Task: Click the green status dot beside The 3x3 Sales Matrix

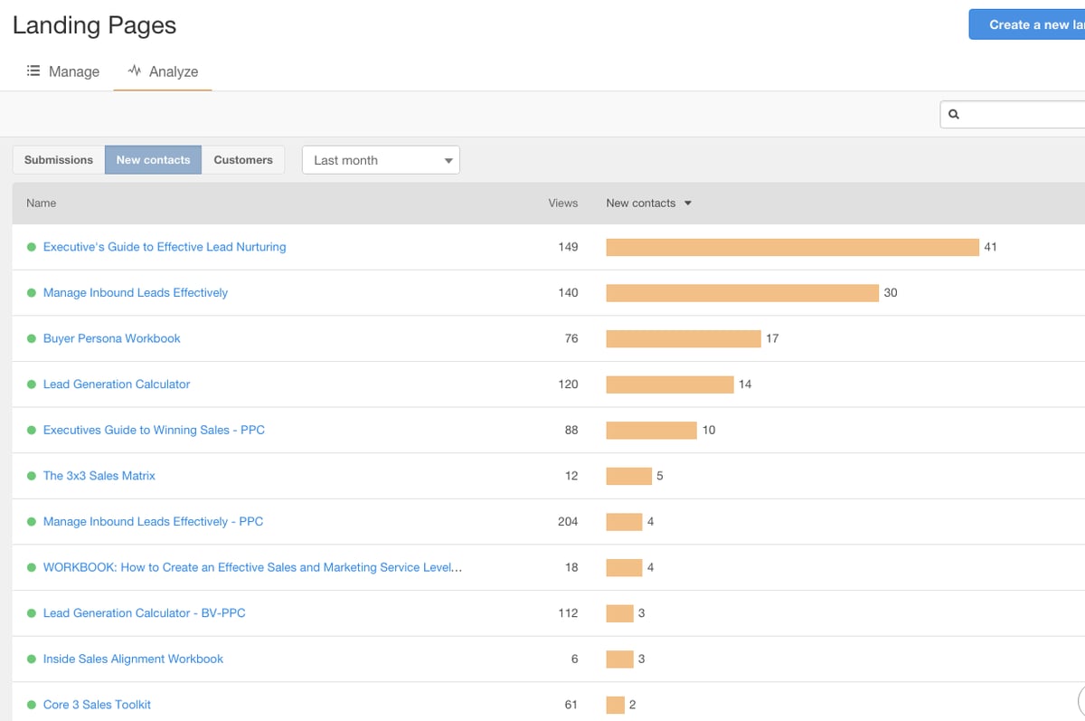Action: coord(32,475)
